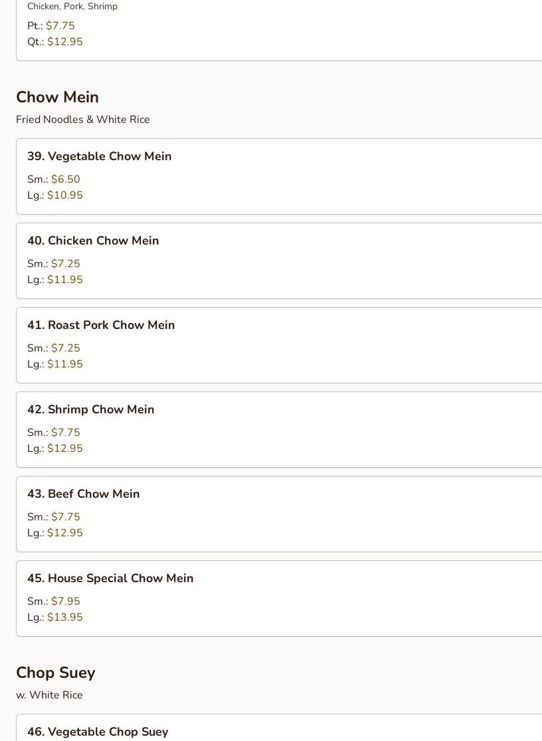Choose $13.95 large House Special price
Viewport: 542px width, 741px height.
click(x=65, y=617)
